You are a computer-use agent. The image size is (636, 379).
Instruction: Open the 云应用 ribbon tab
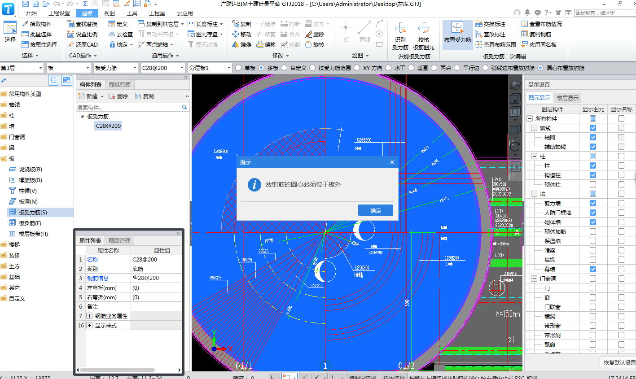coord(185,13)
